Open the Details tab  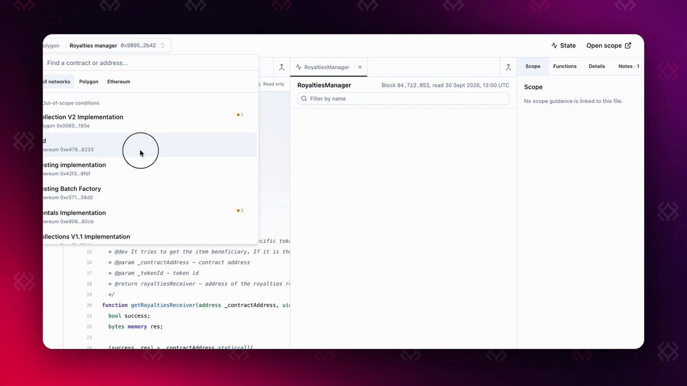click(x=597, y=66)
